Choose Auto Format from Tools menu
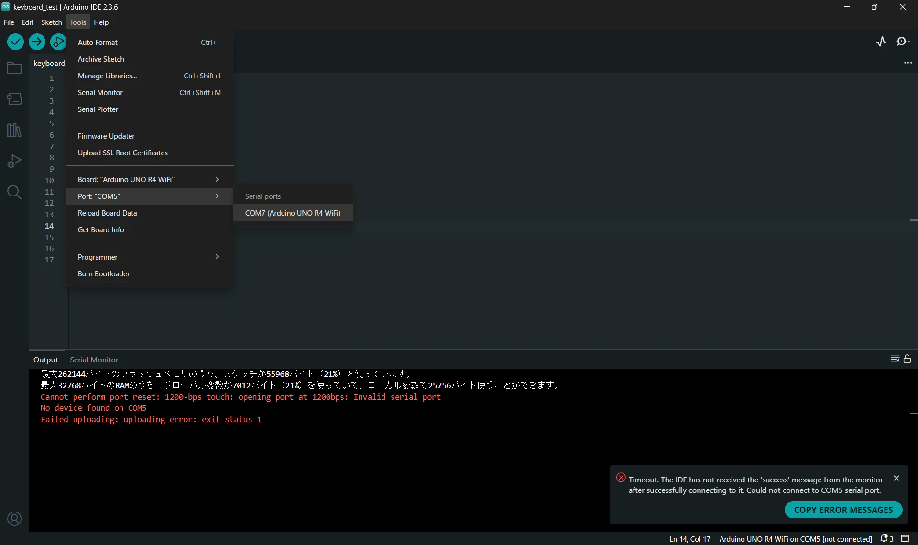Image resolution: width=918 pixels, height=545 pixels. pos(150,43)
